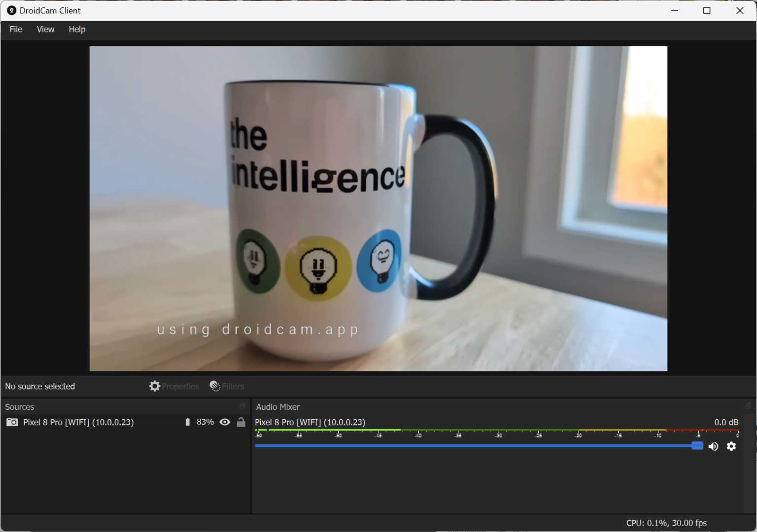Click the Pixel 8 Pro label in Audio Mixer

click(310, 422)
